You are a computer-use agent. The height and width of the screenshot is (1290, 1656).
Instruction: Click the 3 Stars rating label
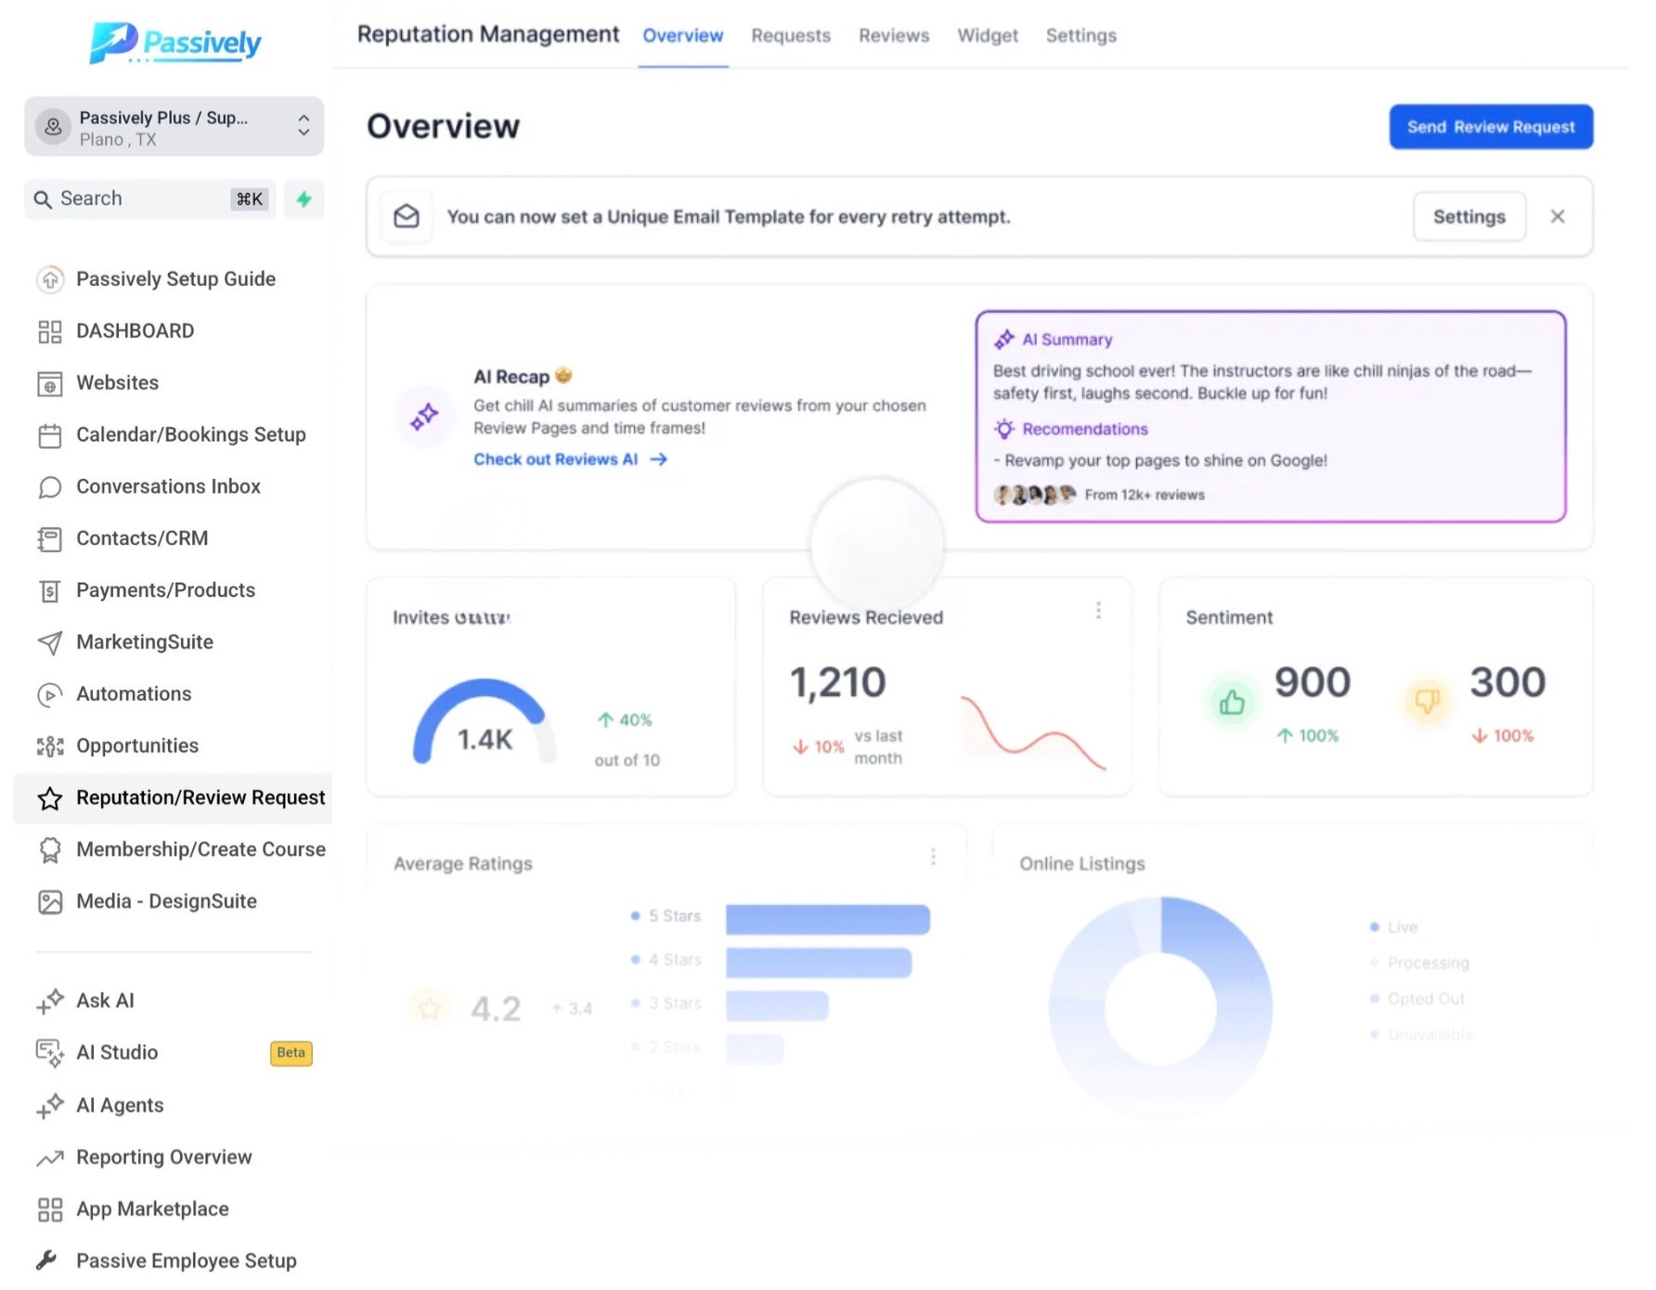(675, 1003)
